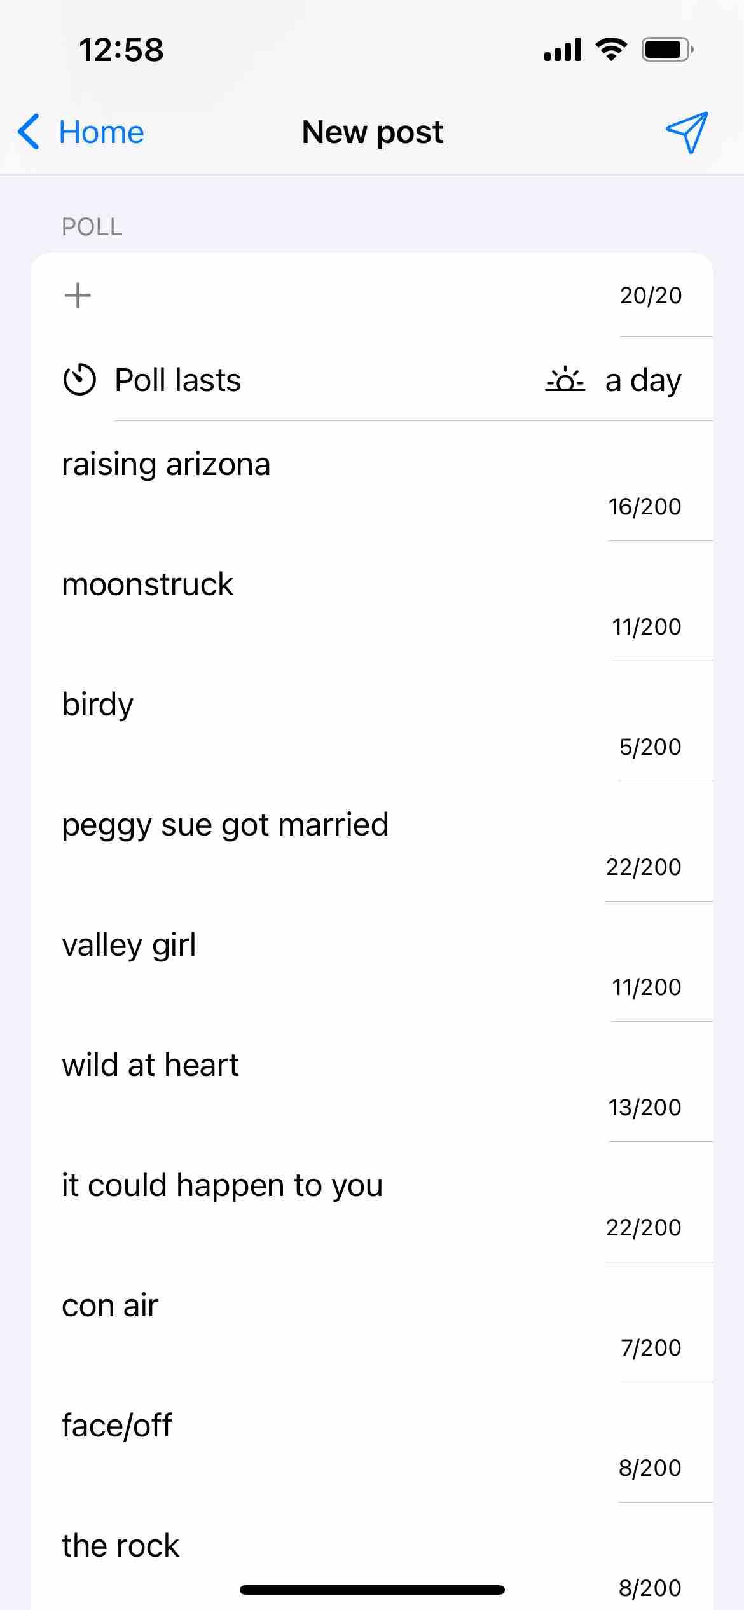
Task: Go back to Home
Action: (x=100, y=132)
